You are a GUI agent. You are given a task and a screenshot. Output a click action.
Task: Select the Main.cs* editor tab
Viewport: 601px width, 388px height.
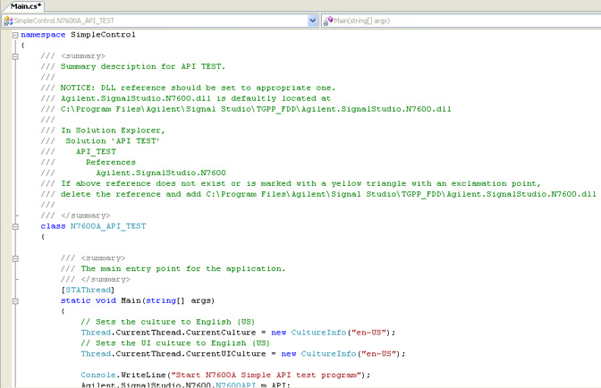click(x=25, y=6)
